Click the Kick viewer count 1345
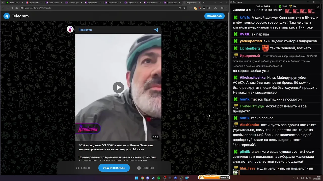323x181 pixels. [x=283, y=6]
